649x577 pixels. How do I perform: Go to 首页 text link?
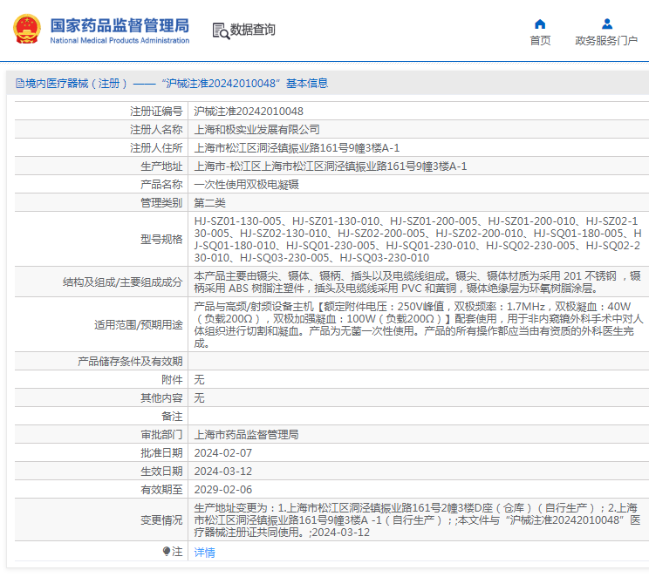pyautogui.click(x=540, y=40)
